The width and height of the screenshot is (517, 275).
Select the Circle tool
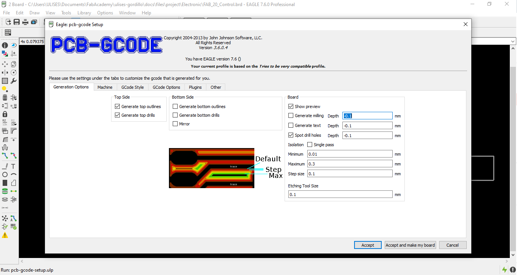[x=5, y=175]
